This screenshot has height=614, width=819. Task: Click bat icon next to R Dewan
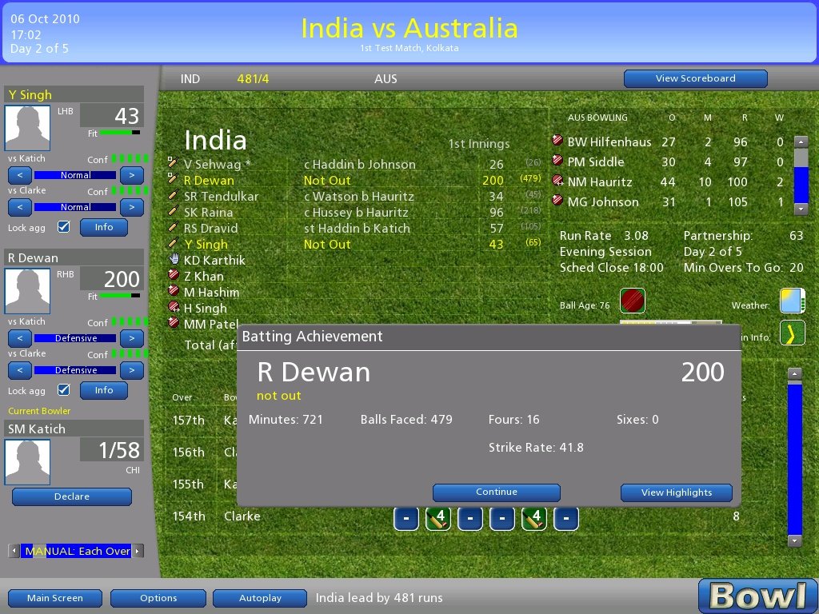tap(174, 178)
